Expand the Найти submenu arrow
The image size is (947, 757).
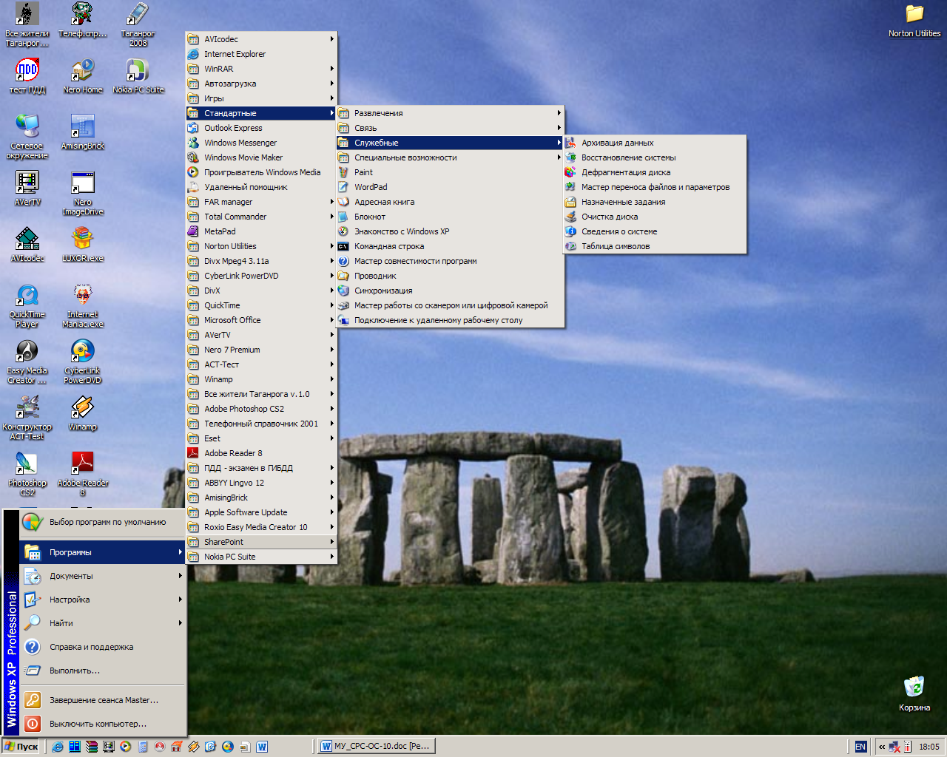coord(180,623)
